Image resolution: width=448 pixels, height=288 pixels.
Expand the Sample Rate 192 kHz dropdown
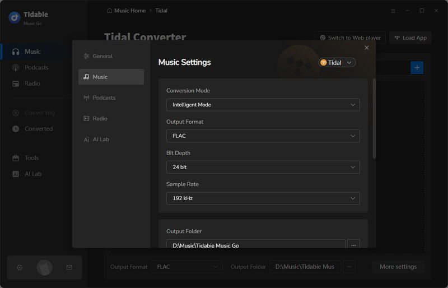coord(263,198)
